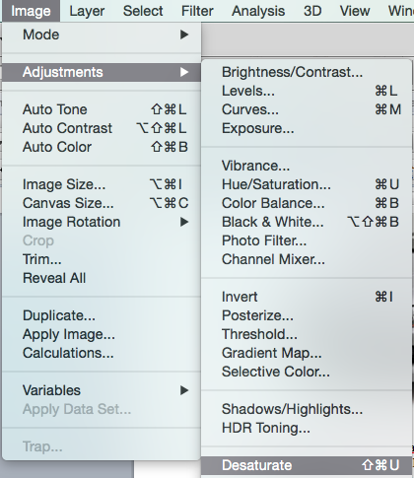Choose Hue/Saturation option
414x478 pixels.
307,184
